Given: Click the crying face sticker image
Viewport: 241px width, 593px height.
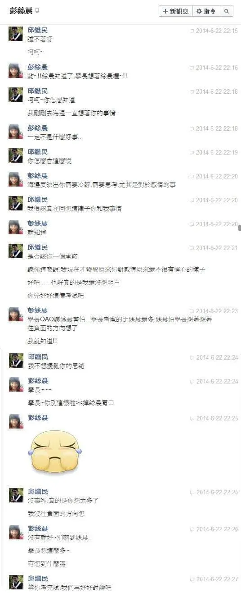Looking at the screenshot, I should click(x=55, y=451).
